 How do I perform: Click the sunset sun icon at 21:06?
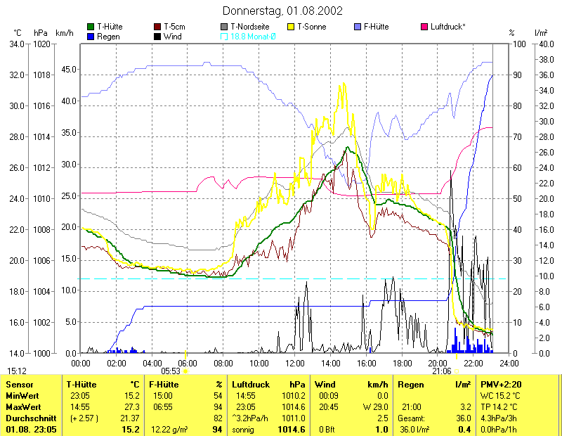coord(457,371)
